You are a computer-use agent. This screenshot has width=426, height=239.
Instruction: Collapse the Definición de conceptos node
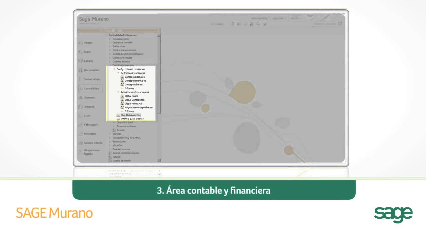118,73
